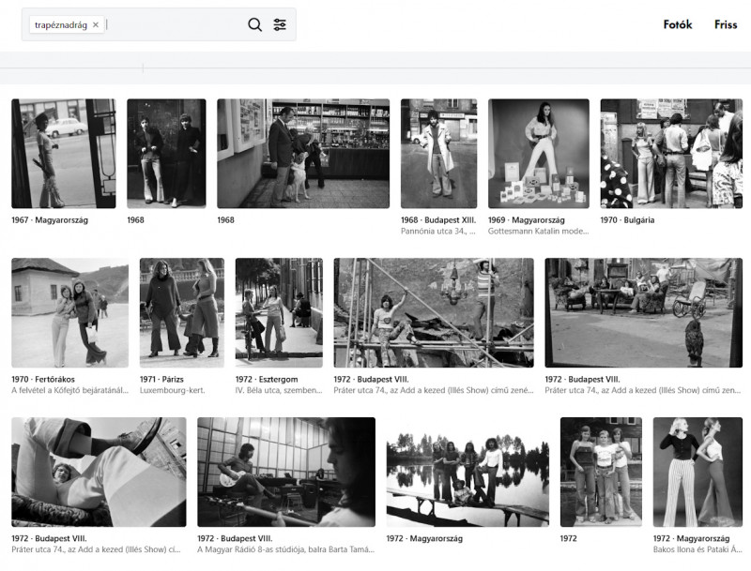Open the Fotók menu item
751x571 pixels.
[x=677, y=24]
